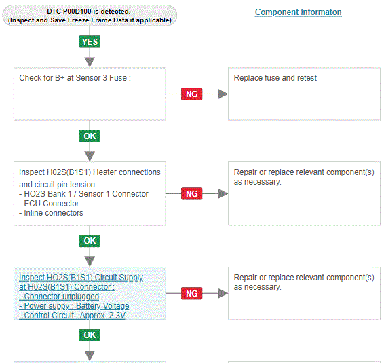The image size is (384, 363).
Task: Click Power suppy Battery Voltage link
Action: (74, 306)
